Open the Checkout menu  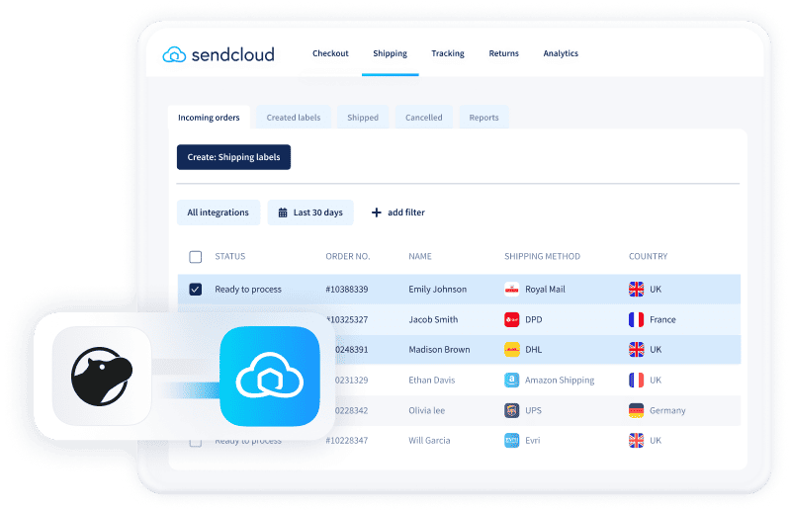(x=330, y=53)
